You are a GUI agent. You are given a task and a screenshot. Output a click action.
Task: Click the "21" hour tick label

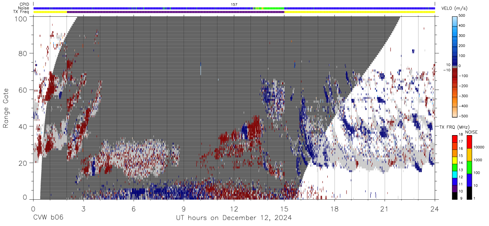385,208
